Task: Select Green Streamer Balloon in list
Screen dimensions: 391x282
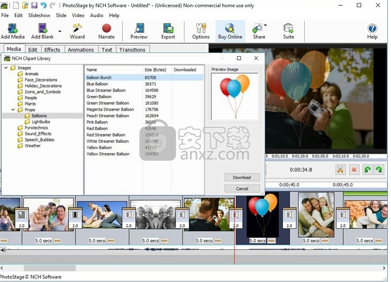Action: (x=144, y=103)
